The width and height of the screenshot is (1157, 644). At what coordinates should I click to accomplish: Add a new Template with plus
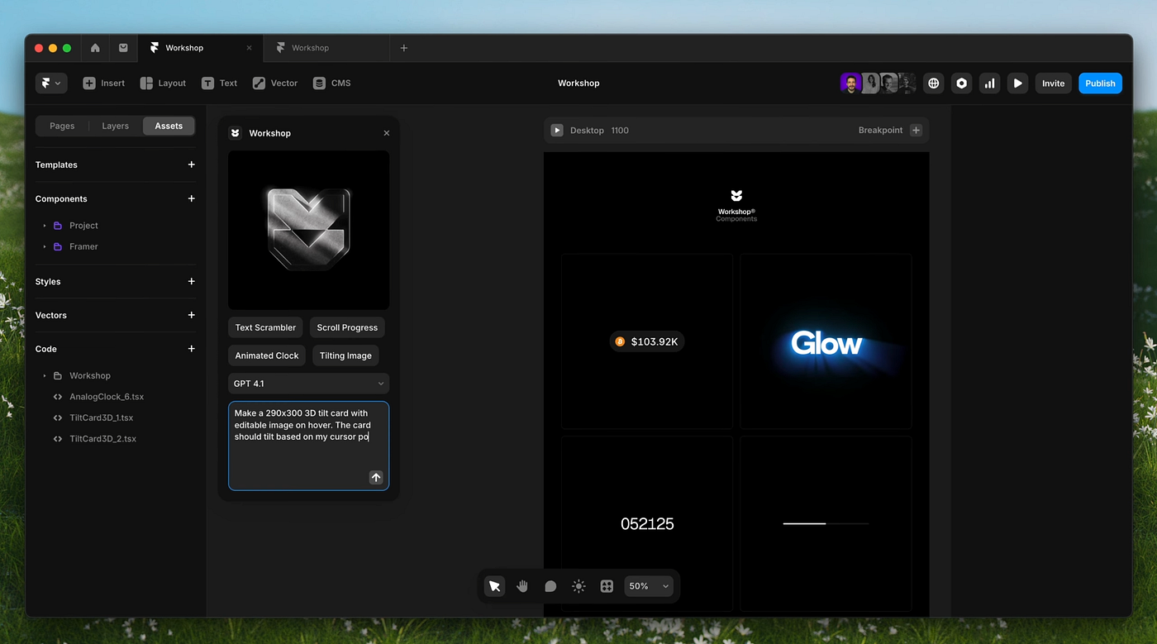[x=191, y=165]
